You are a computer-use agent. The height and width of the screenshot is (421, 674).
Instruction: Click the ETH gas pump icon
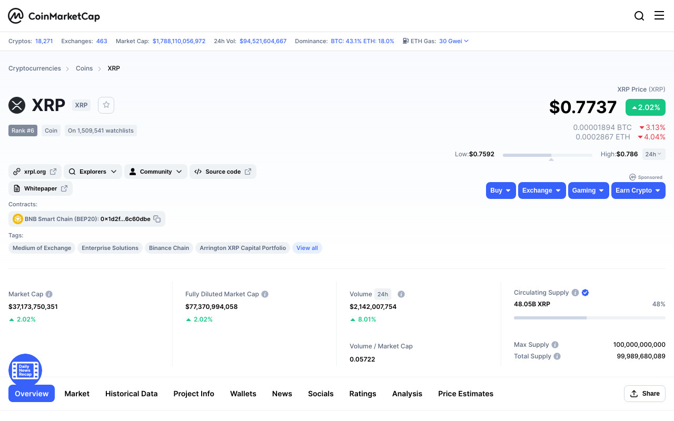(405, 41)
